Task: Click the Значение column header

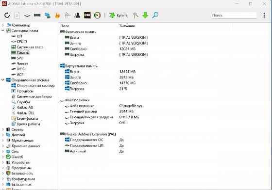Action: [127, 26]
